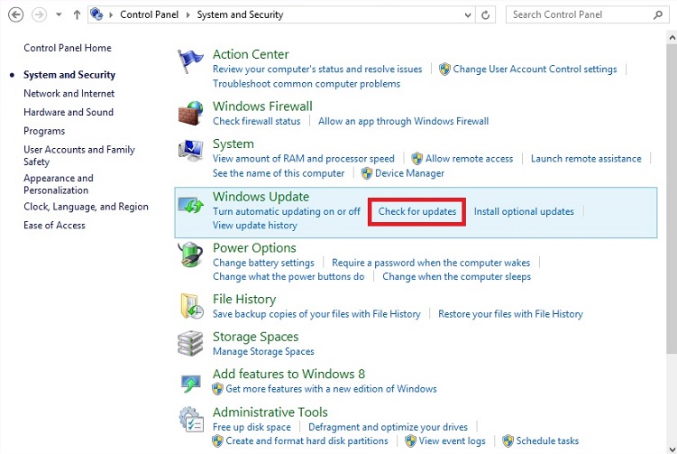Click the Add features to Windows 8 icon

coord(190,382)
